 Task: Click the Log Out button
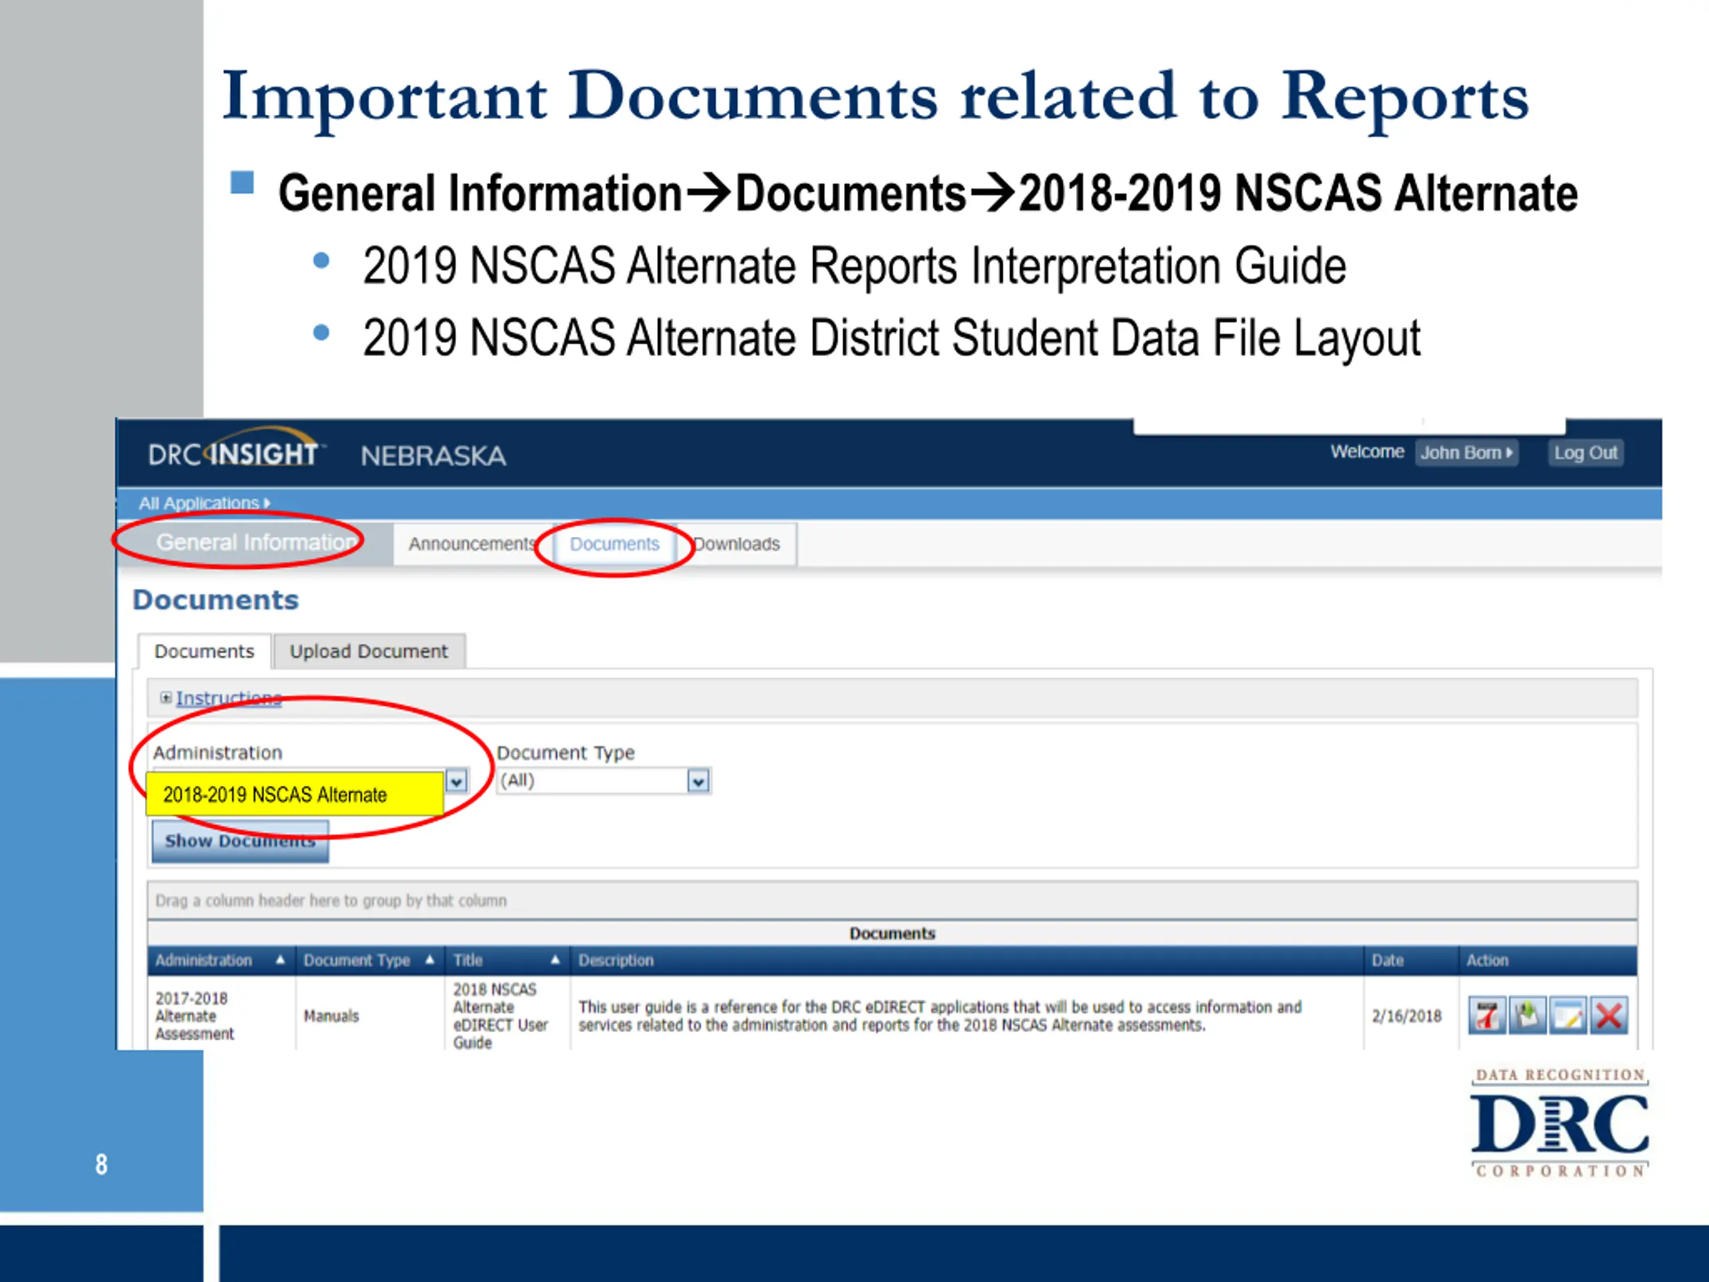(1585, 453)
